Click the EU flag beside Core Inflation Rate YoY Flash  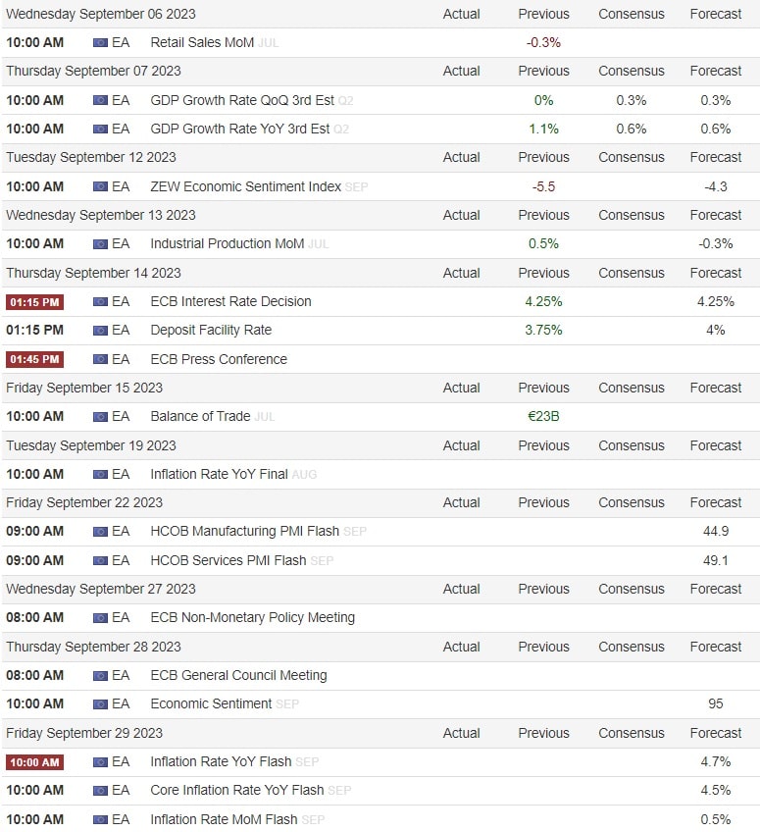pos(100,791)
